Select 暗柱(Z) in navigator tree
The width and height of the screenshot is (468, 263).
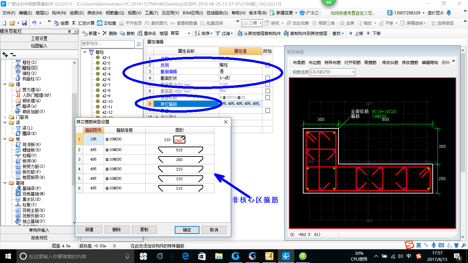(29, 68)
